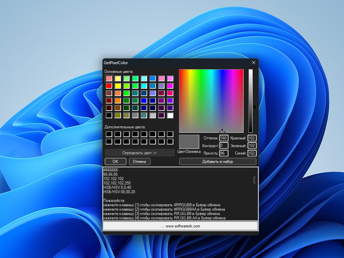Screen dimensions: 344x258
Task: Click the scrollbar in the color info text box
Action: tap(255, 180)
